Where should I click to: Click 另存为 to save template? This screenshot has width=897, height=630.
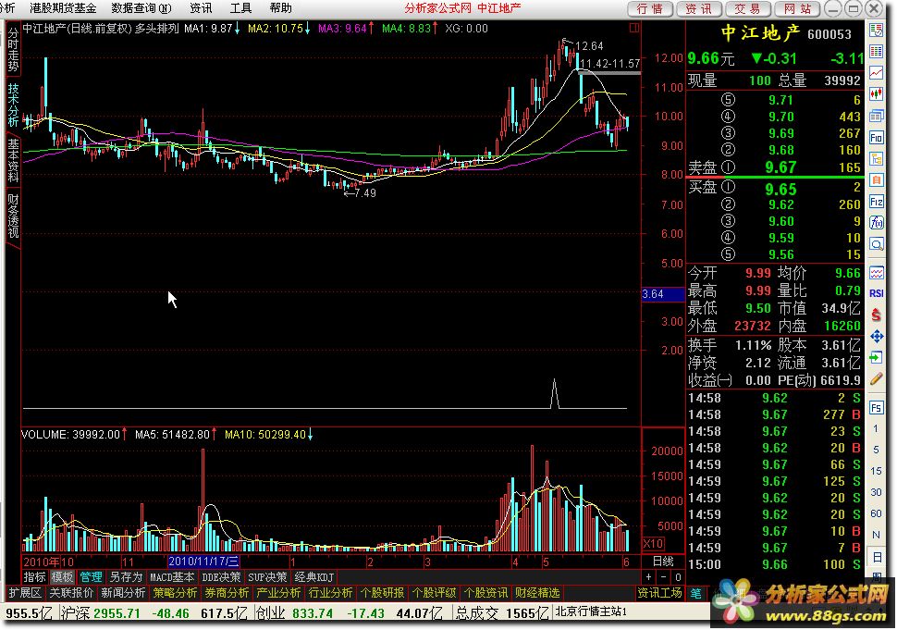126,576
